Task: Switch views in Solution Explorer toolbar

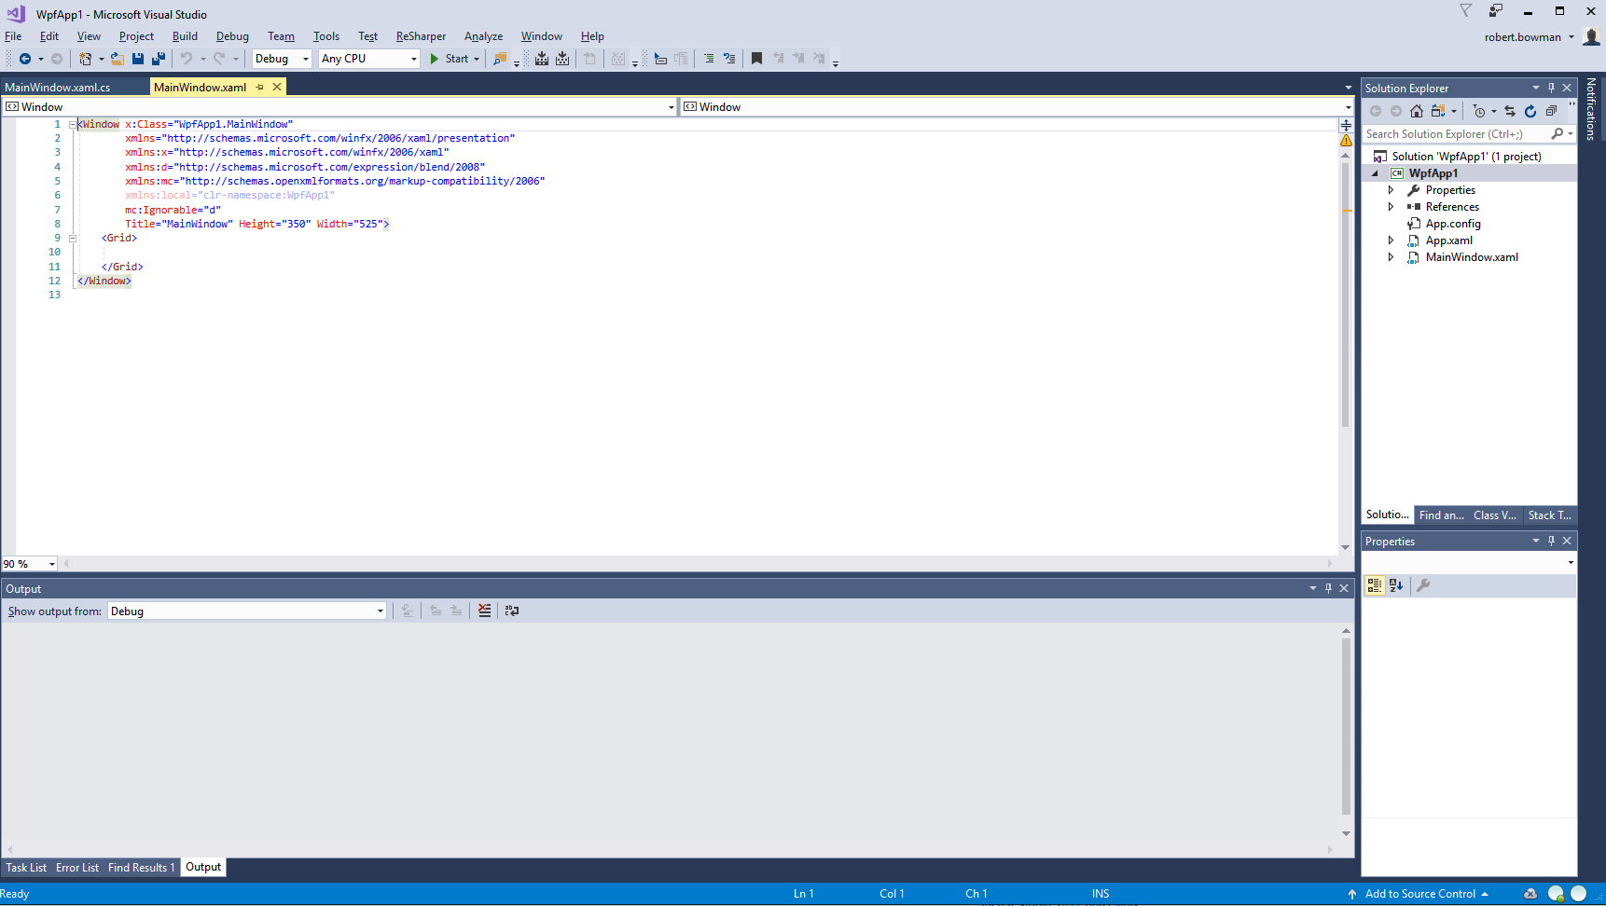Action: pos(1438,111)
